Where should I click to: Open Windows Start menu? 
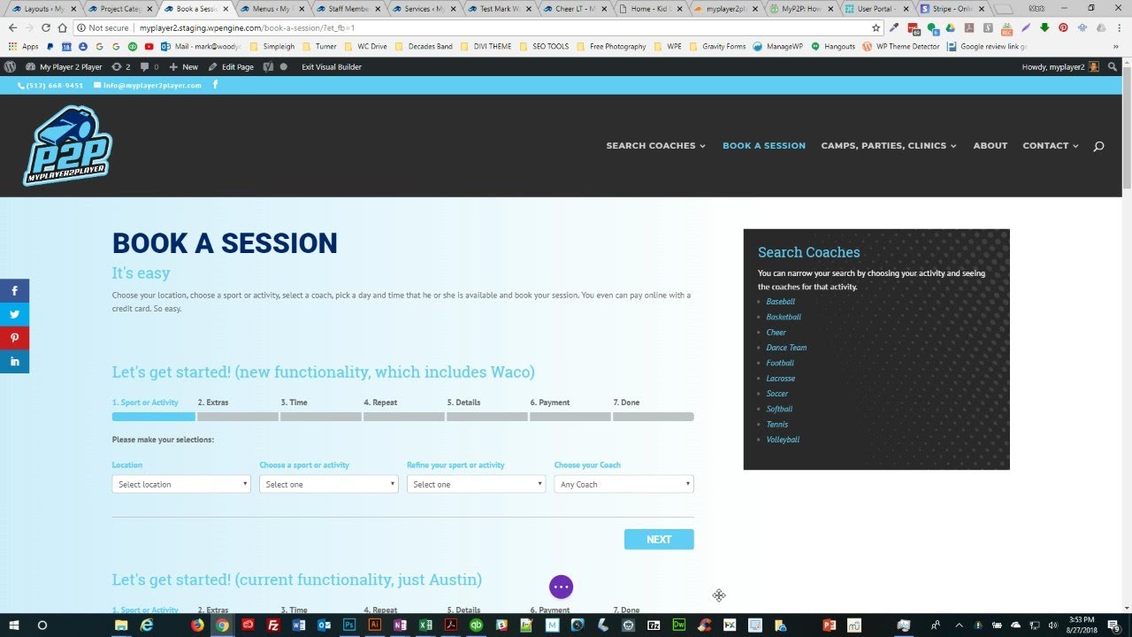click(15, 625)
